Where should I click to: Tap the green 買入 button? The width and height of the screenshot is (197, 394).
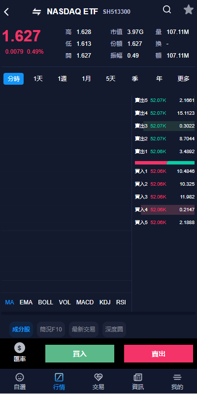coord(80,354)
